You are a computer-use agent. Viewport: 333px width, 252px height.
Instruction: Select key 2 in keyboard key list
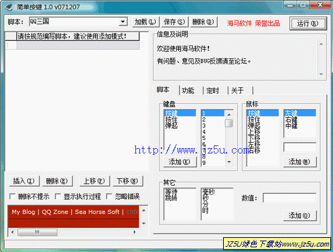(213, 119)
